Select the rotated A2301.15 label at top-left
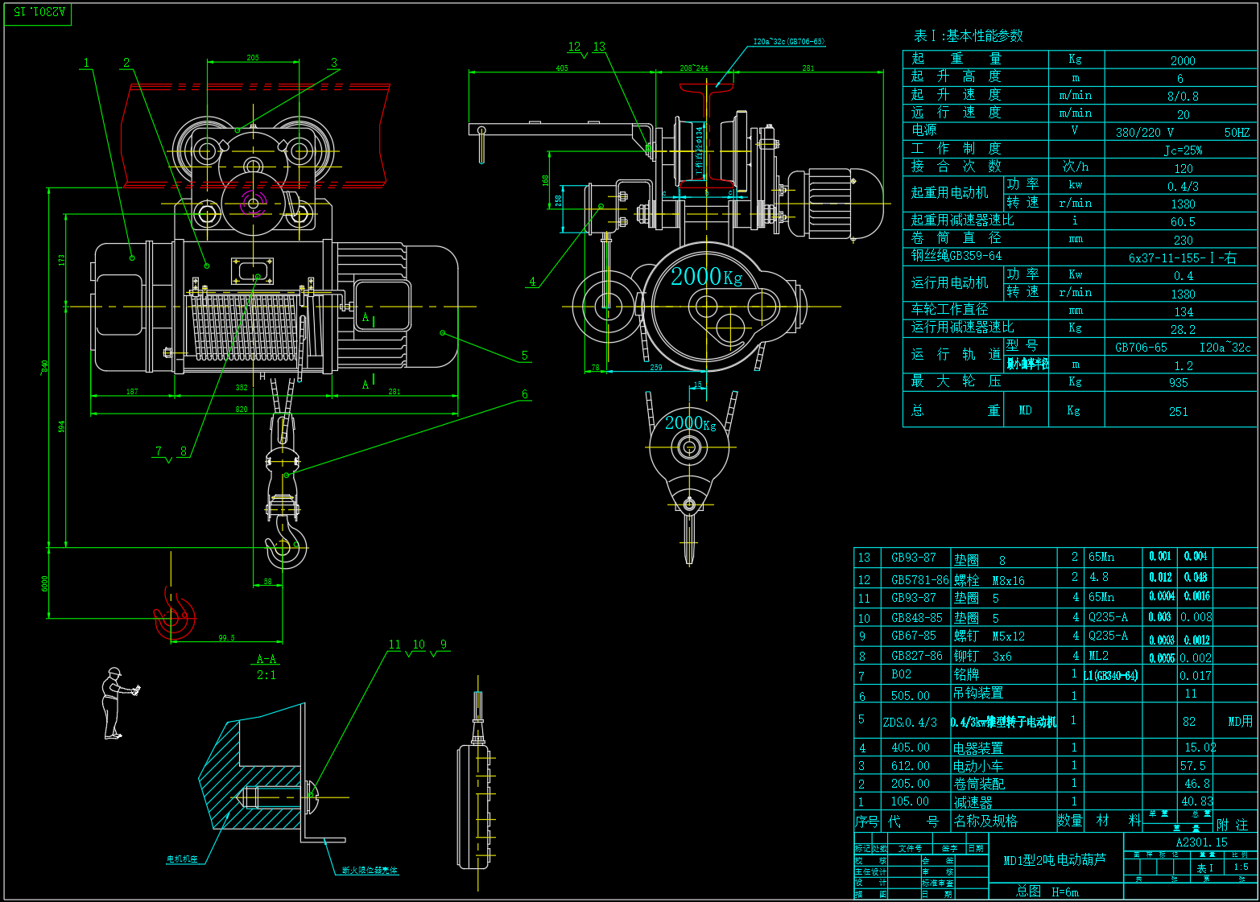 (x=38, y=12)
